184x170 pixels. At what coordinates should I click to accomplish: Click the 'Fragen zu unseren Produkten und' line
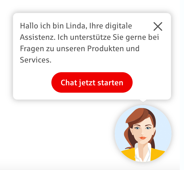80,49
